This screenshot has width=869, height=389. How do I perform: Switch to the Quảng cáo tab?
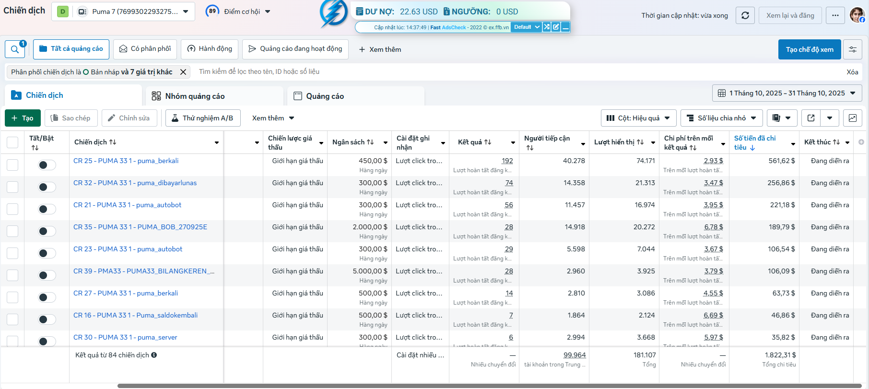(x=356, y=96)
